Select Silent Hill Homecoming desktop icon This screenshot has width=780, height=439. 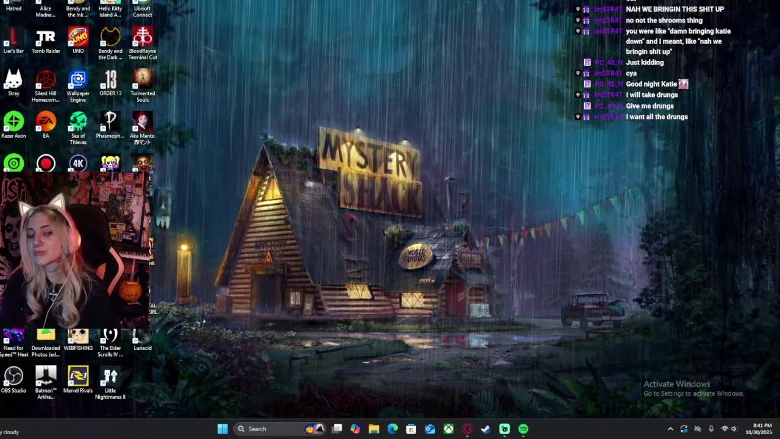click(46, 87)
